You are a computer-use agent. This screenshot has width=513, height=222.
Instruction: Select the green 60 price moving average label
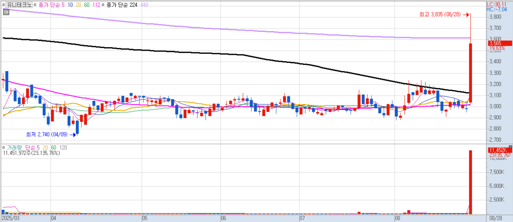(87, 5)
